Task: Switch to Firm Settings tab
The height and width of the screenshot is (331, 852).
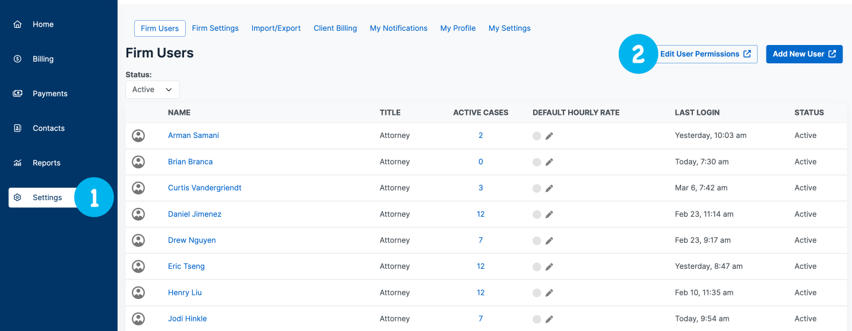Action: pos(215,28)
